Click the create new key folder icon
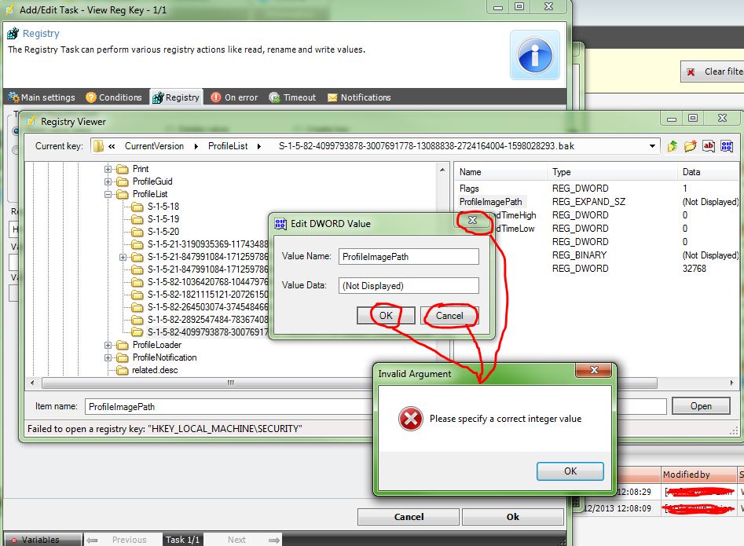The width and height of the screenshot is (744, 546). [x=691, y=146]
